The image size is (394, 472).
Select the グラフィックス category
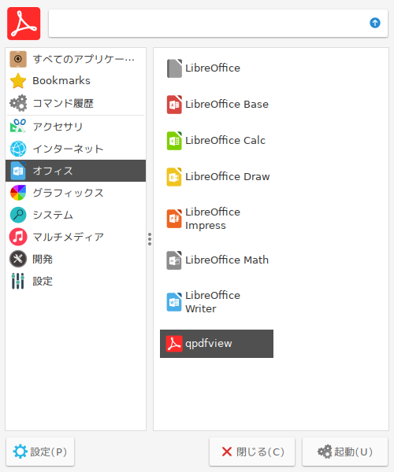coord(76,193)
